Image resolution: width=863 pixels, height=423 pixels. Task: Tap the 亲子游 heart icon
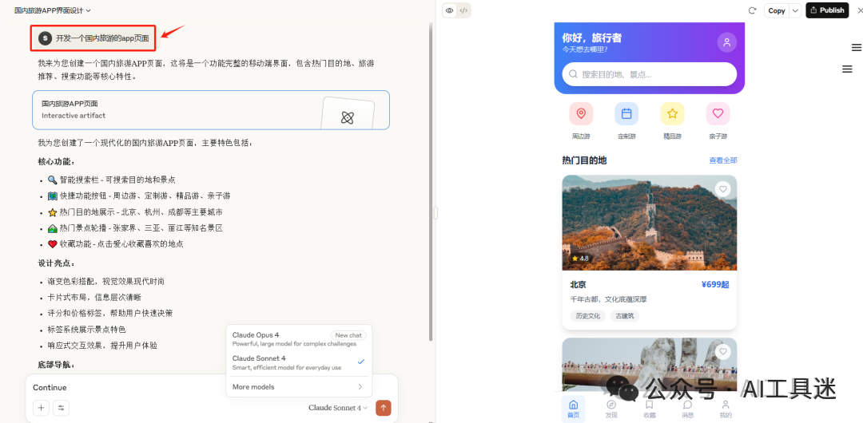tap(718, 114)
